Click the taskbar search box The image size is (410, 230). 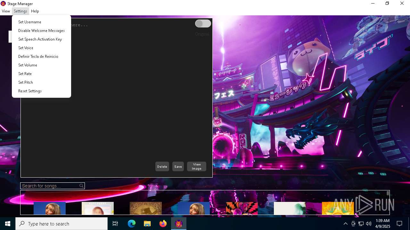pyautogui.click(x=61, y=224)
